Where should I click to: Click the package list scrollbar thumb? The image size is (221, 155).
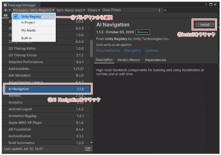pyautogui.click(x=92, y=48)
